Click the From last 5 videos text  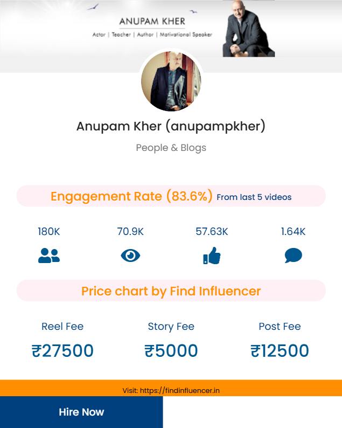[x=254, y=197]
